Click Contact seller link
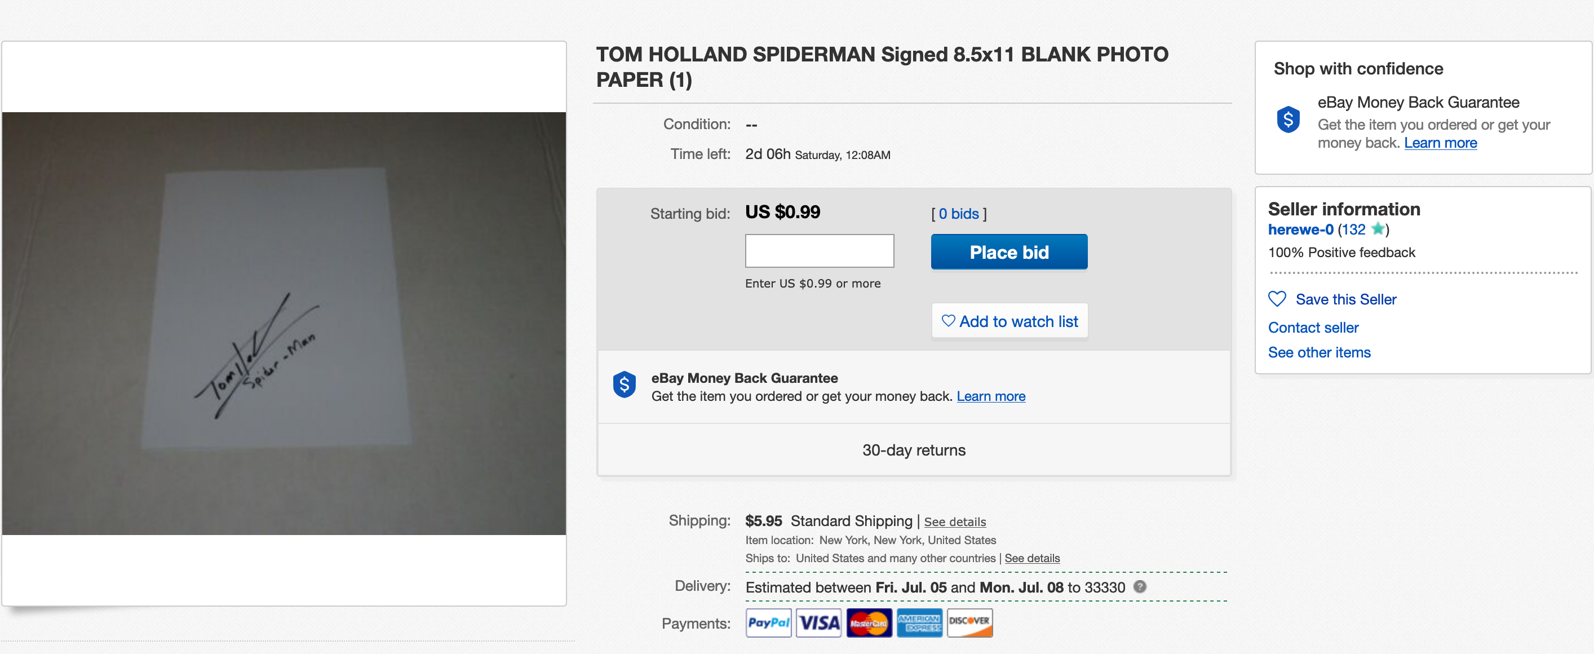This screenshot has height=654, width=1594. pyautogui.click(x=1313, y=328)
